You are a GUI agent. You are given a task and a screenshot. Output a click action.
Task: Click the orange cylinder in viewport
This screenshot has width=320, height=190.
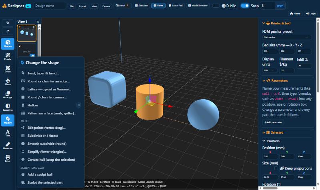[x=150, y=102]
